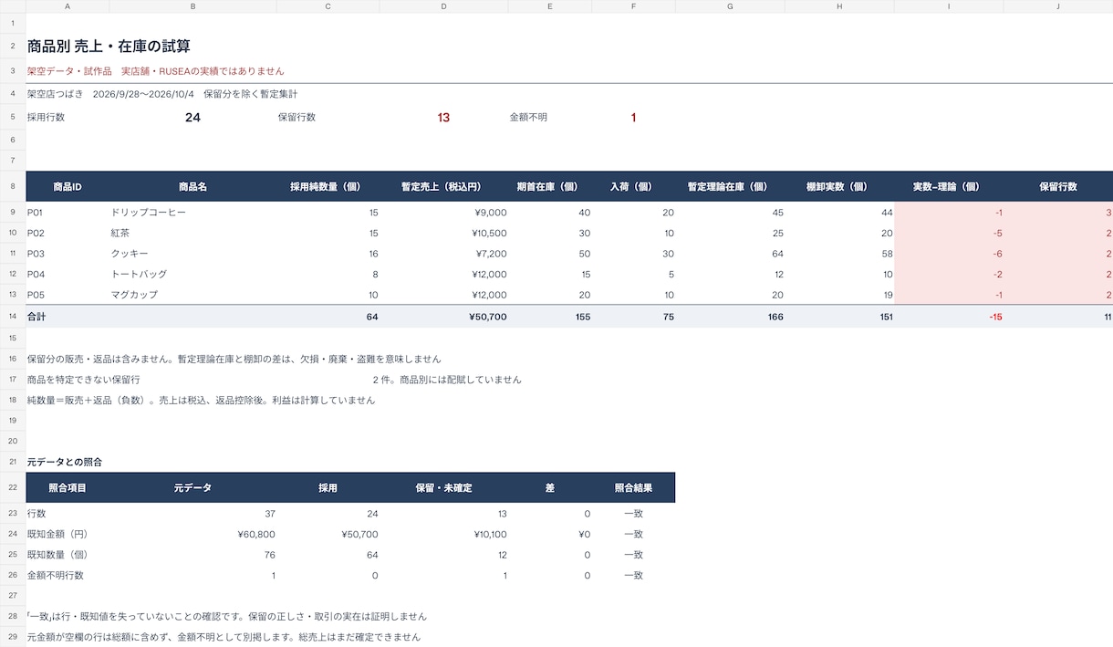Click the ¥9,000 sales cell

444,213
